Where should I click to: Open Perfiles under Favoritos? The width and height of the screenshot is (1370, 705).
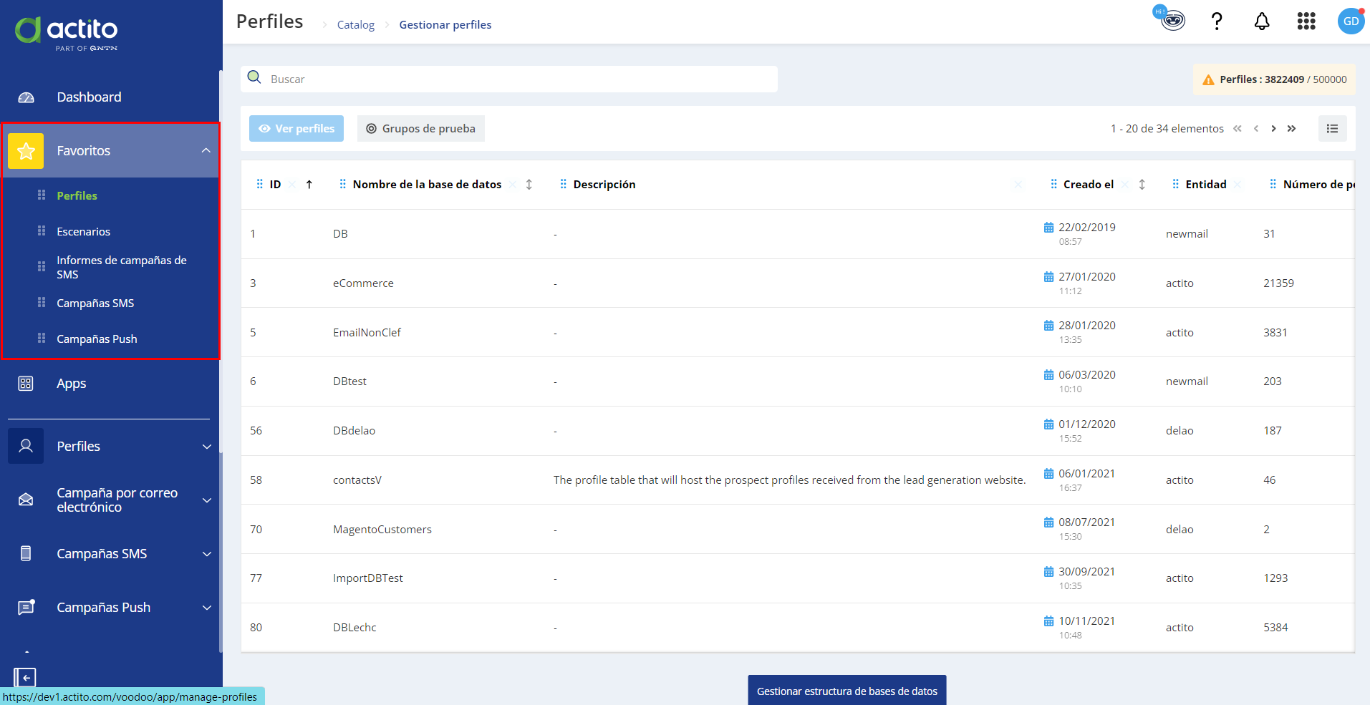77,195
